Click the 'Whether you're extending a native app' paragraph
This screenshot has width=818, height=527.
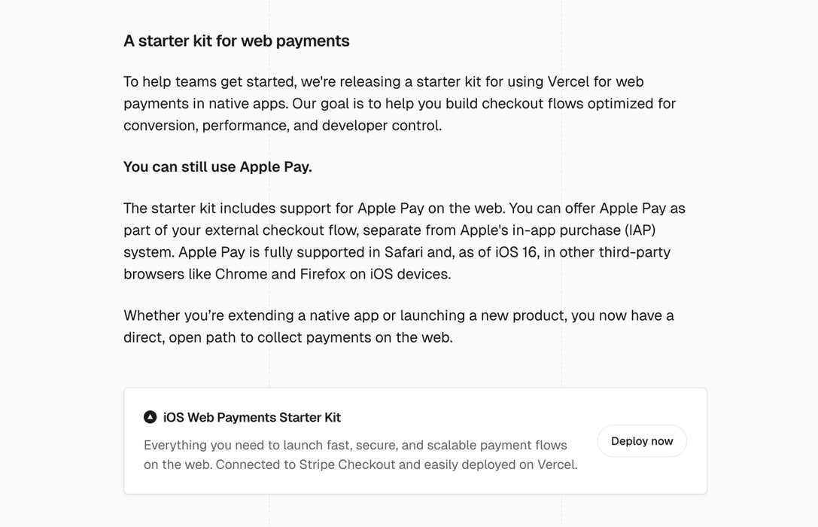coord(398,326)
